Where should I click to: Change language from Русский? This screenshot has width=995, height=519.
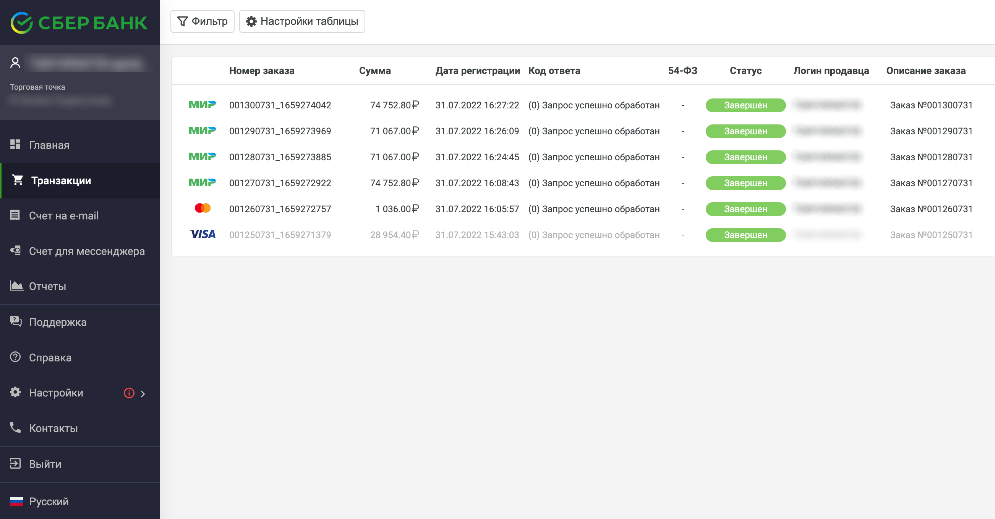[79, 501]
